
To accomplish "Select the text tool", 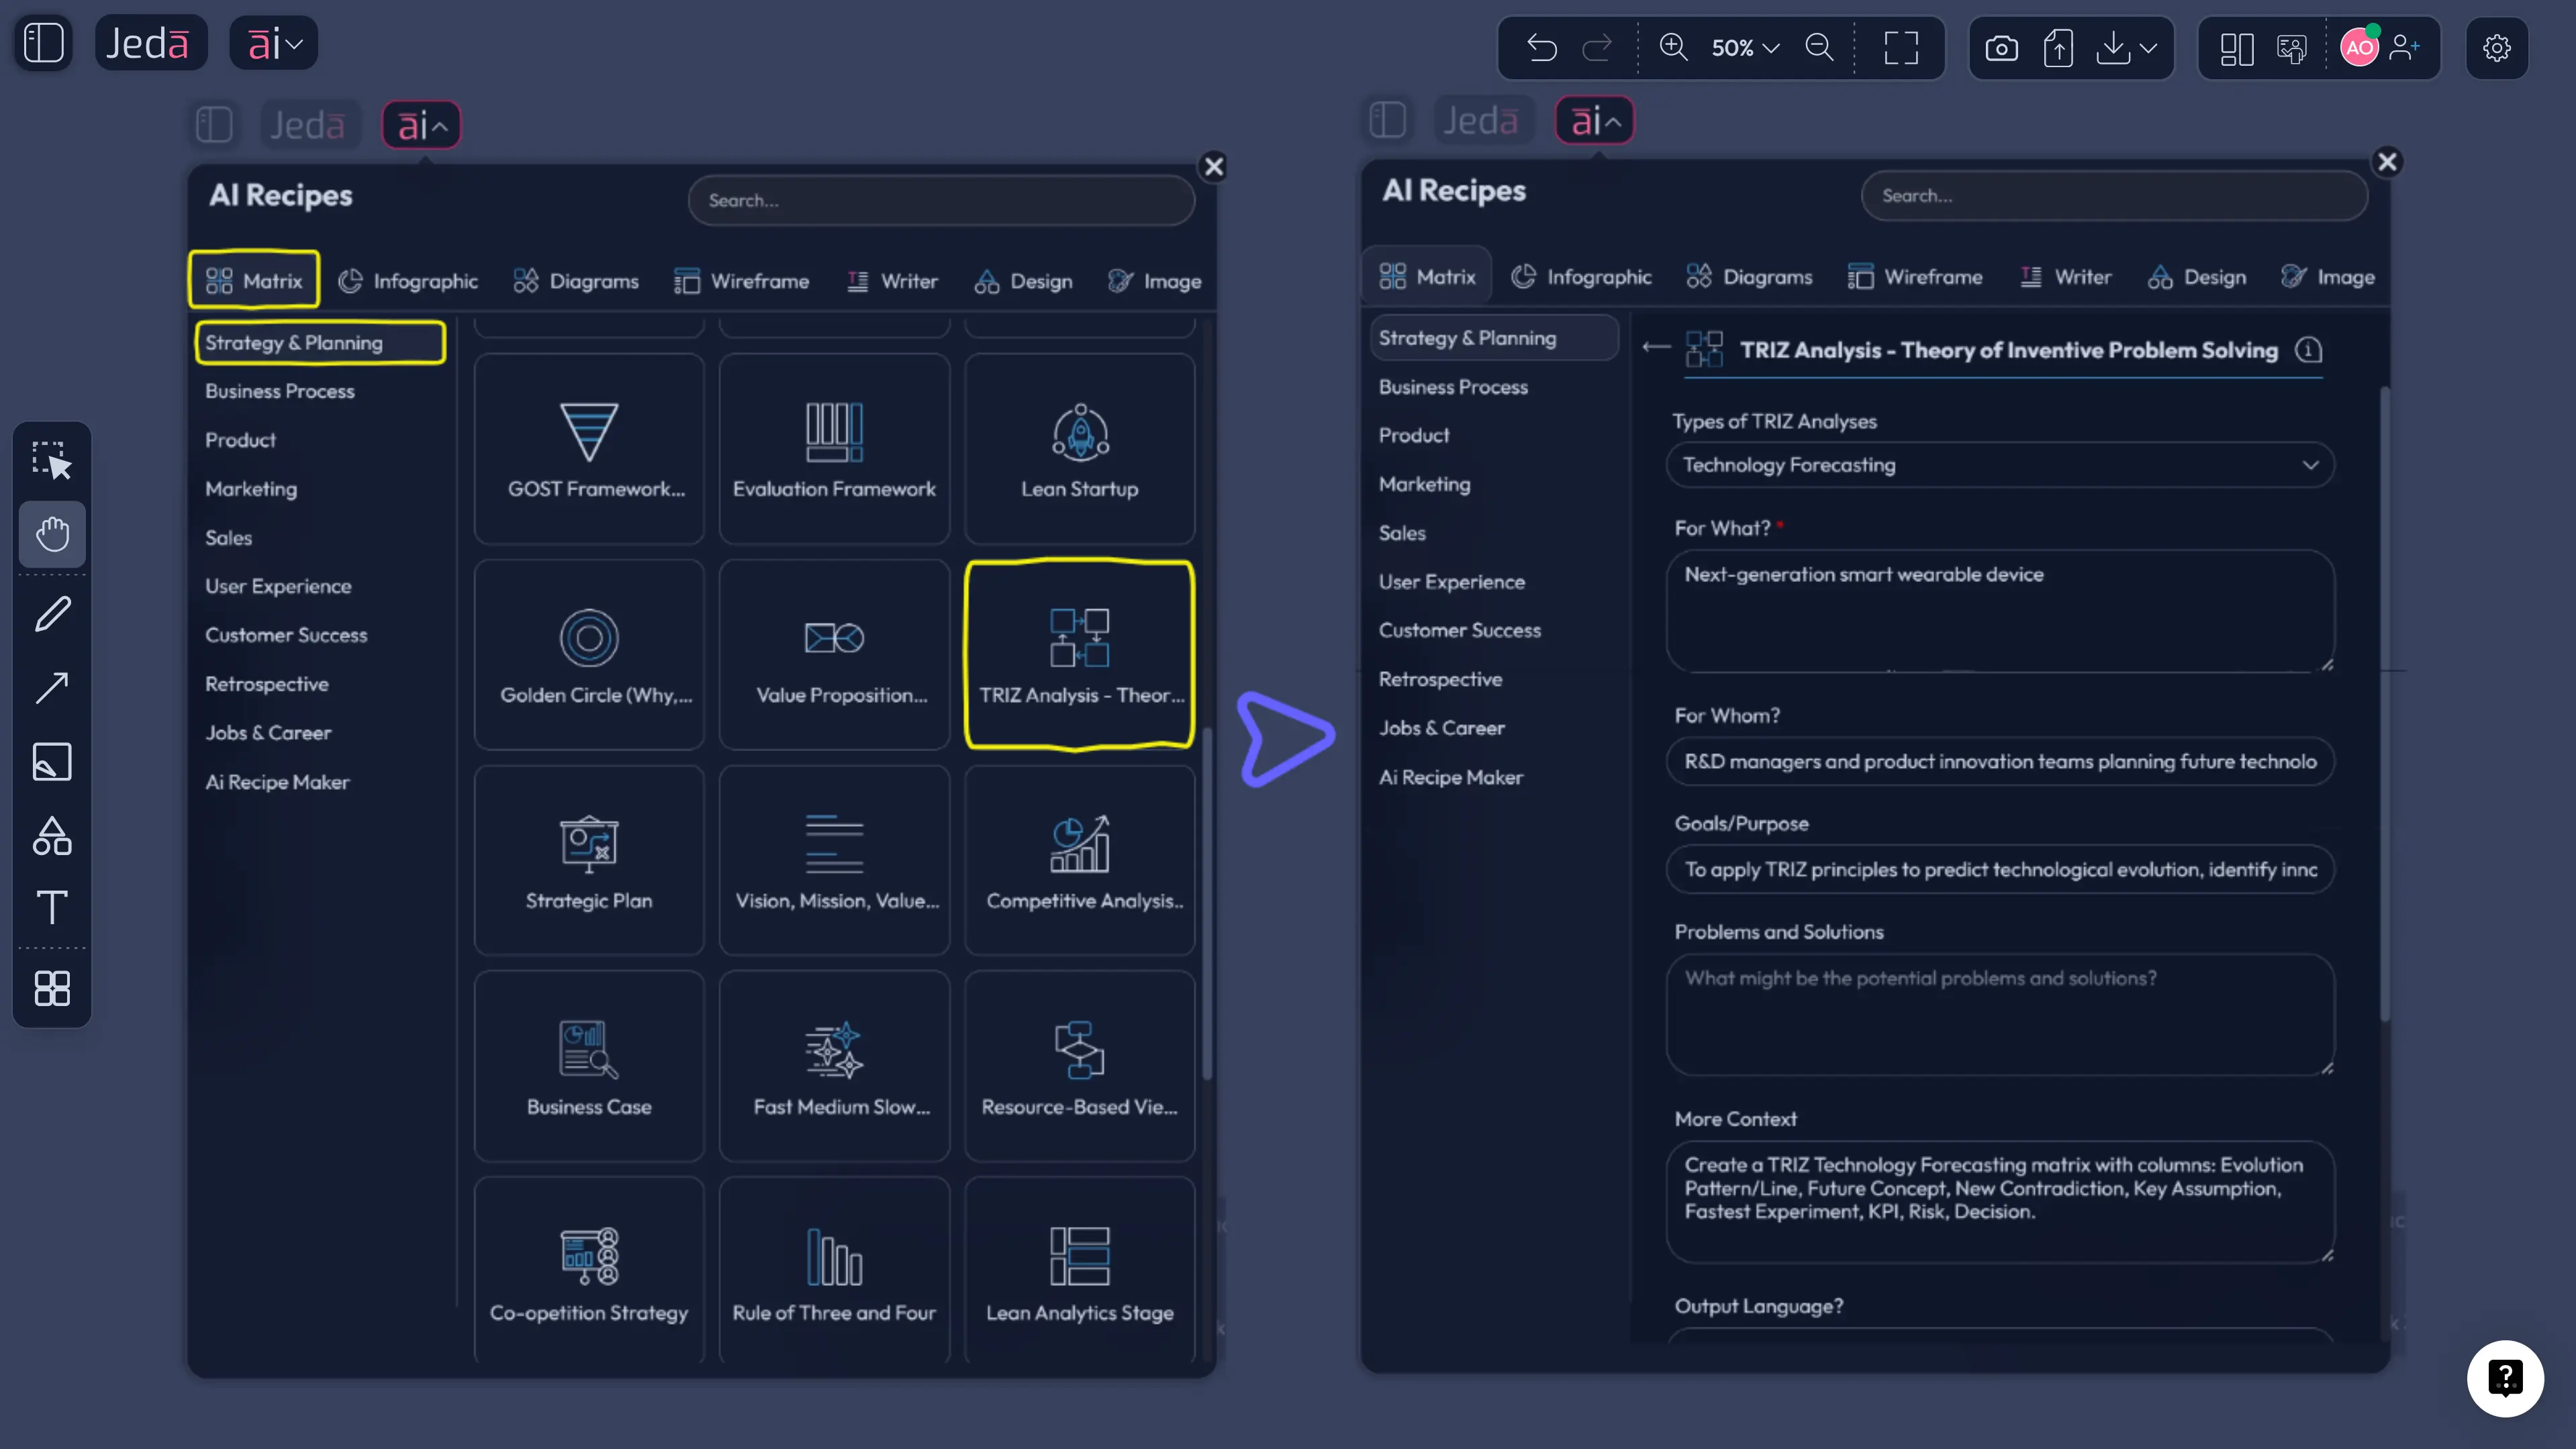I will (52, 908).
